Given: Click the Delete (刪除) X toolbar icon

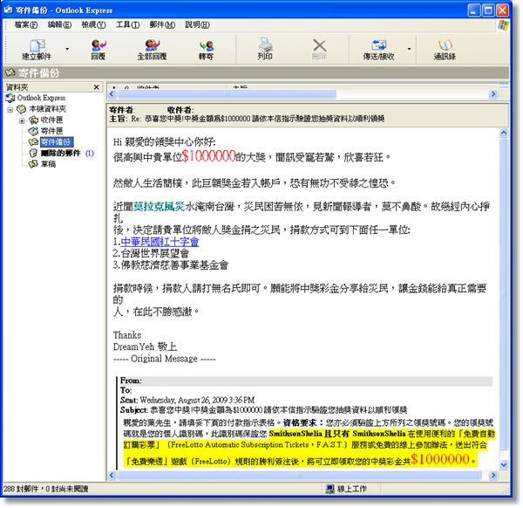Looking at the screenshot, I should [319, 45].
